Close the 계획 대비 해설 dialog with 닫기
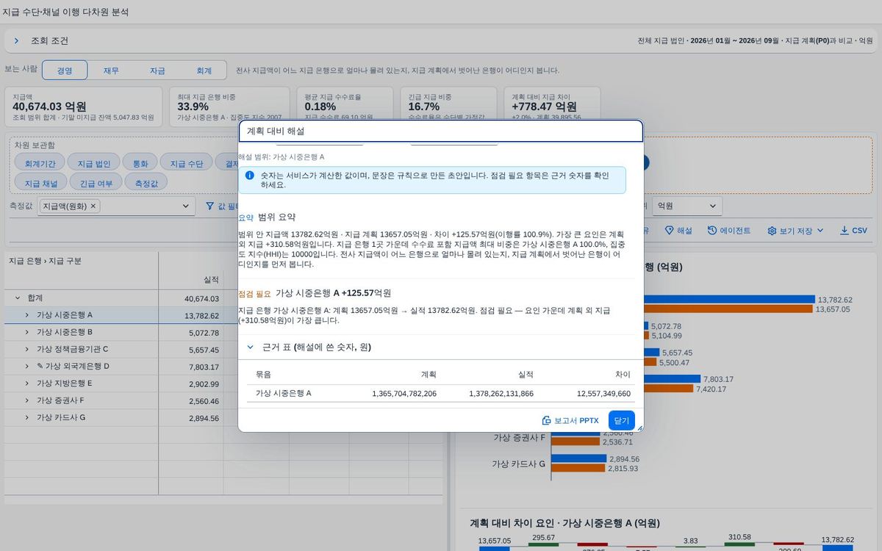The image size is (882, 551). coord(621,420)
